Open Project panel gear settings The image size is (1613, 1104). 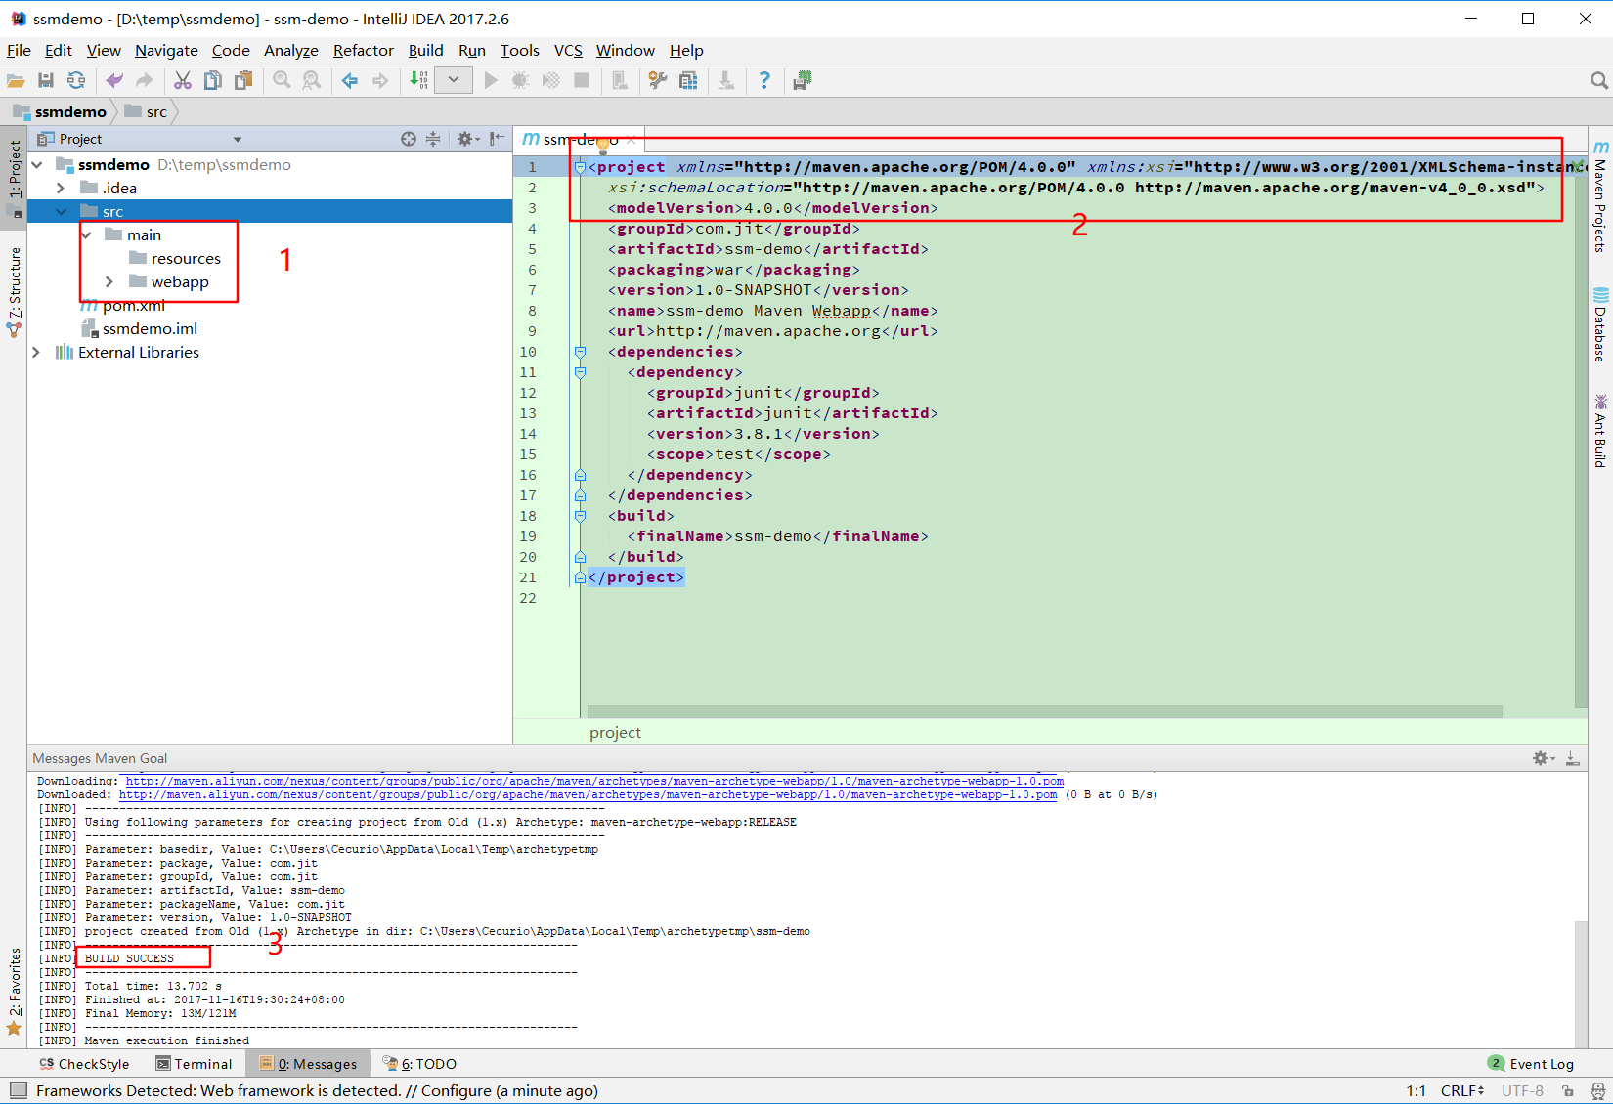click(x=467, y=139)
